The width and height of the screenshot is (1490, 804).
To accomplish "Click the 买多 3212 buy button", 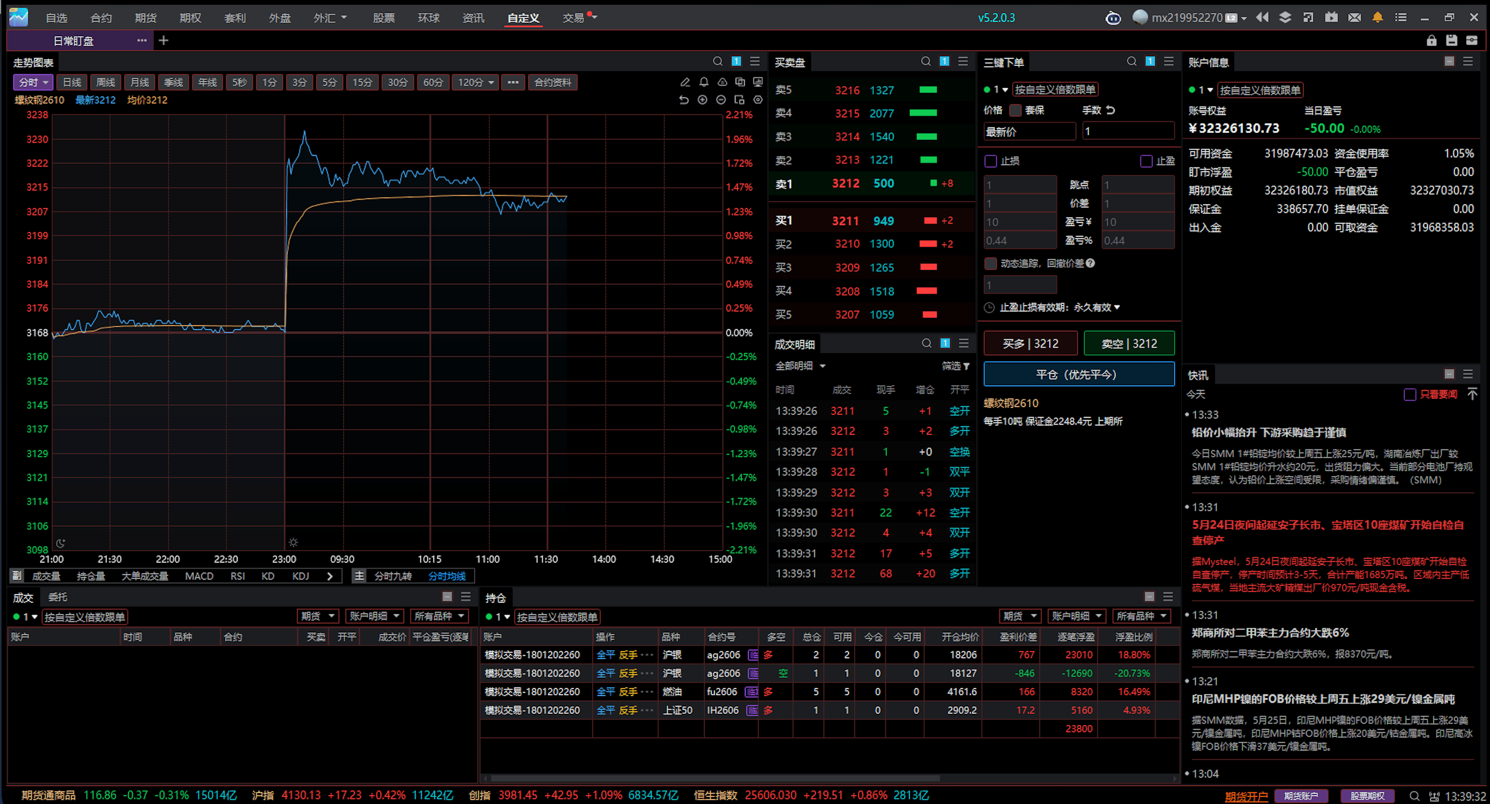I will click(1030, 343).
